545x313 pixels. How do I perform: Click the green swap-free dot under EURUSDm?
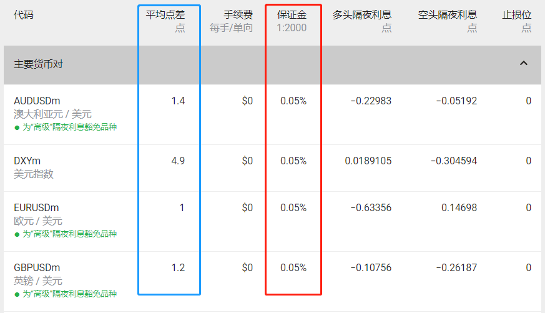[x=17, y=234]
